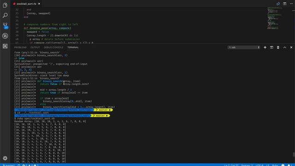Open the terminal selector dropdown showing zsh
The height and width of the screenshot is (166, 295).
[x=244, y=47]
